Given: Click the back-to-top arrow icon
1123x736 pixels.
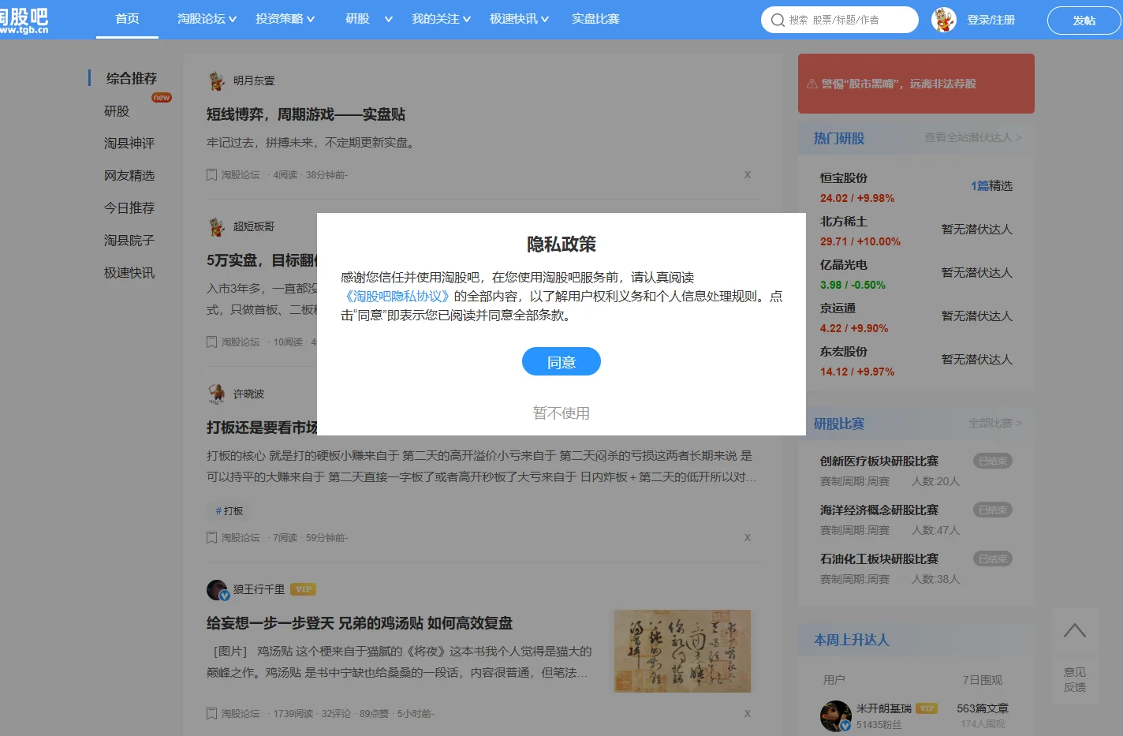Looking at the screenshot, I should (x=1075, y=630).
